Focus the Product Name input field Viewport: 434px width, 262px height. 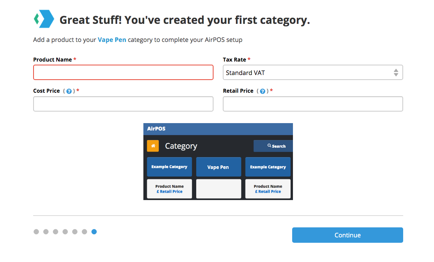(x=123, y=72)
